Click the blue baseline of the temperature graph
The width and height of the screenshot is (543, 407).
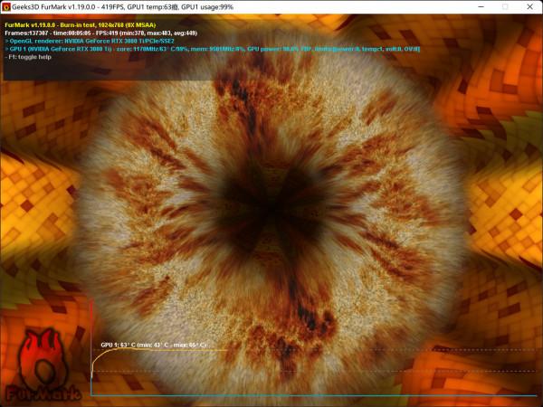tap(317, 395)
